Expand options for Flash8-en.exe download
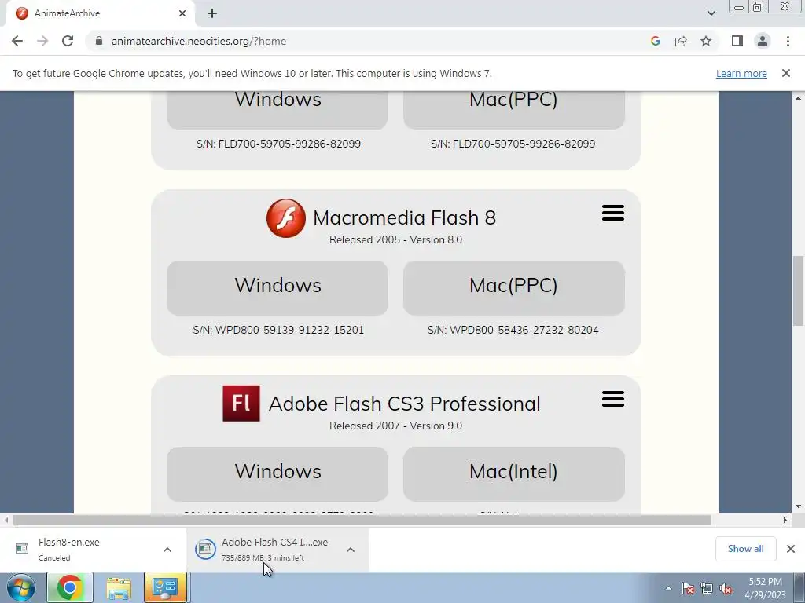 click(167, 549)
